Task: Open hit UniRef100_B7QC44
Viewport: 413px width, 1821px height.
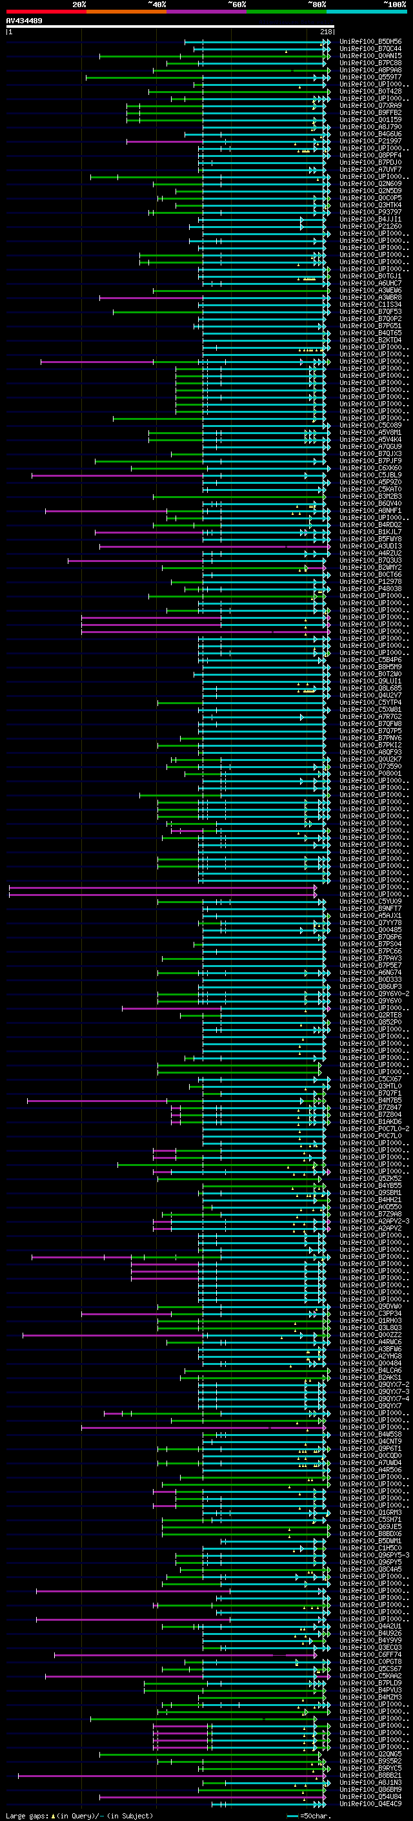Action: click(x=370, y=49)
